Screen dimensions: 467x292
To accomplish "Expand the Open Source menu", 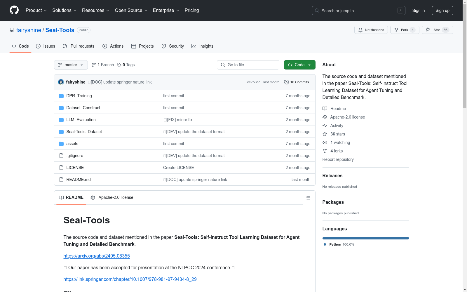I will tap(131, 10).
